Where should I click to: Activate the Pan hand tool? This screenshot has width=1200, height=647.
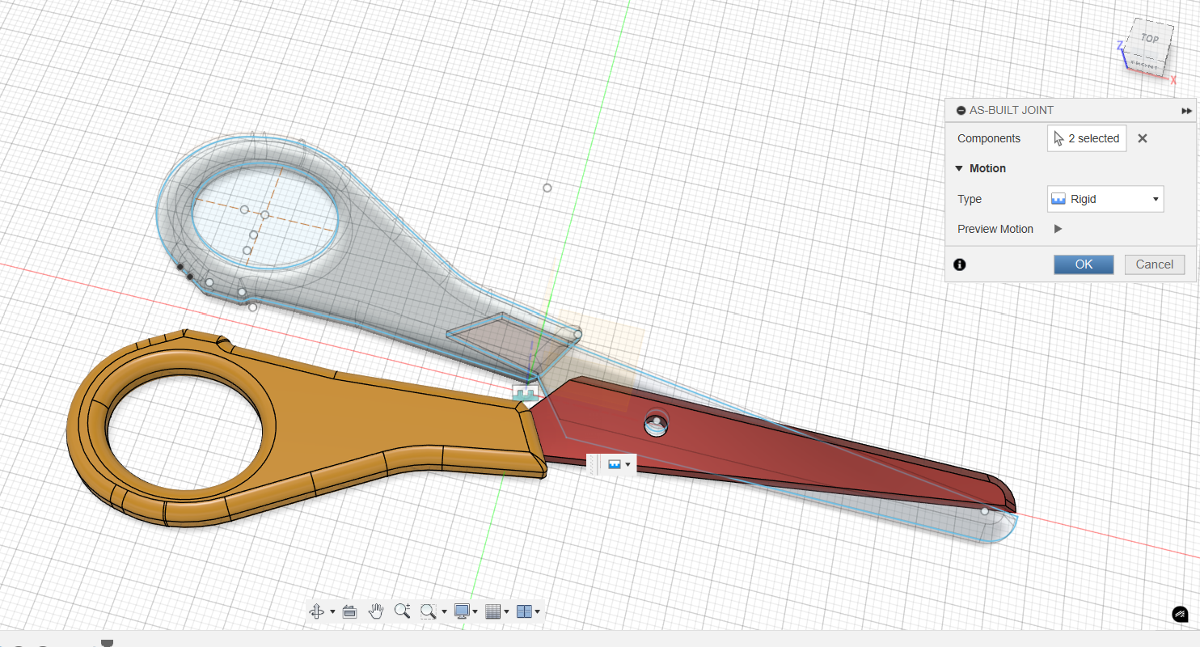pos(376,611)
